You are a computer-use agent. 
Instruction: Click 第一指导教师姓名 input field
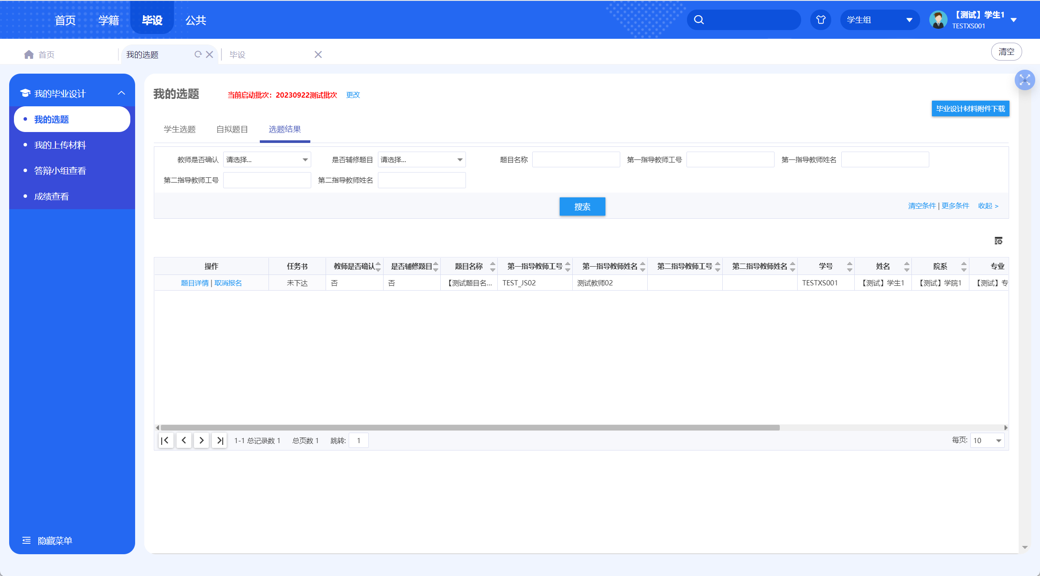coord(885,159)
